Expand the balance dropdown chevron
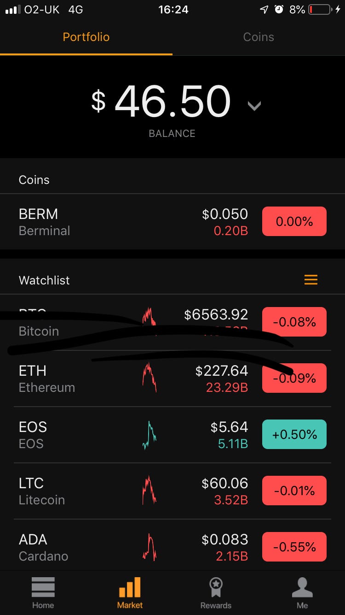Viewport: 345px width, 615px height. (254, 106)
